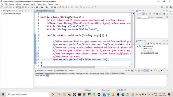The height and width of the screenshot is (97, 173).
Task: Open the Debug button dropdown arrow
Action: (34, 7)
